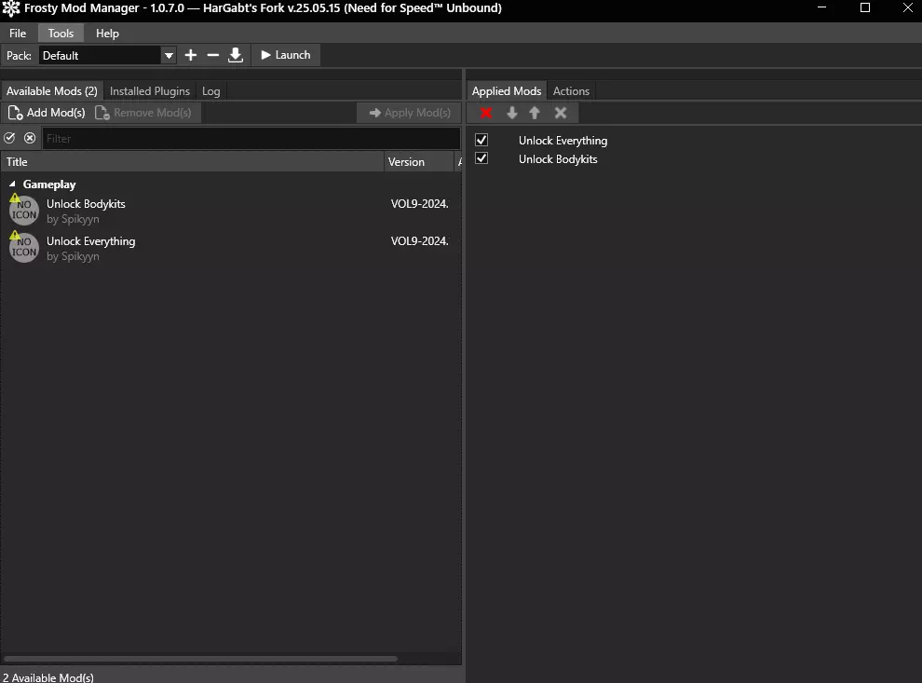
Task: Select Unlock Everything in available mods list
Action: click(x=231, y=248)
